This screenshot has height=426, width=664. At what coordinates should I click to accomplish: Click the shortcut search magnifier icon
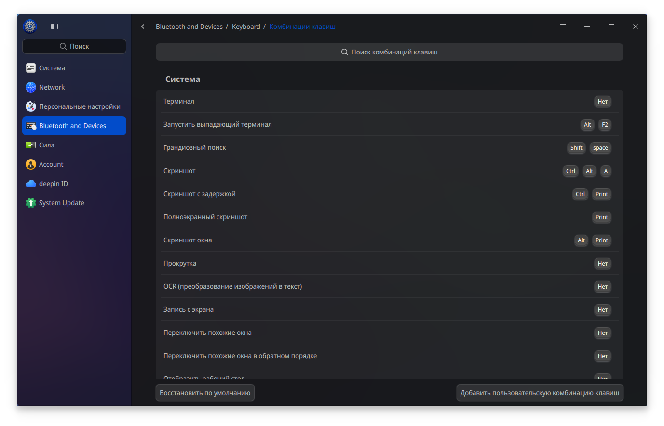[345, 52]
